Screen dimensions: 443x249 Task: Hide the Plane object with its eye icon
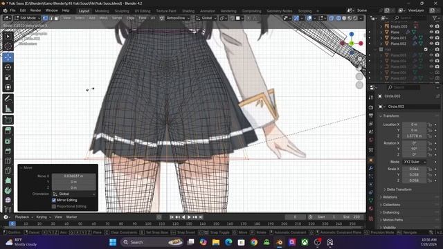click(x=431, y=33)
